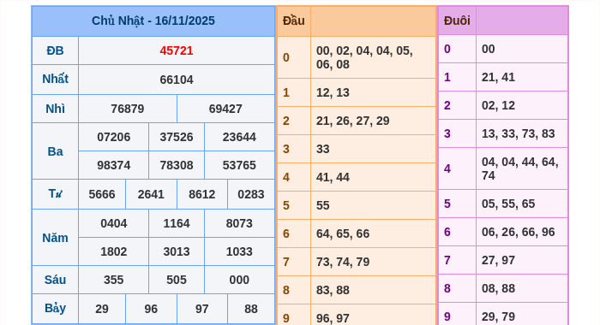Screen dimensions: 600x325
Task: Click the Tư row label
Action: click(55, 193)
